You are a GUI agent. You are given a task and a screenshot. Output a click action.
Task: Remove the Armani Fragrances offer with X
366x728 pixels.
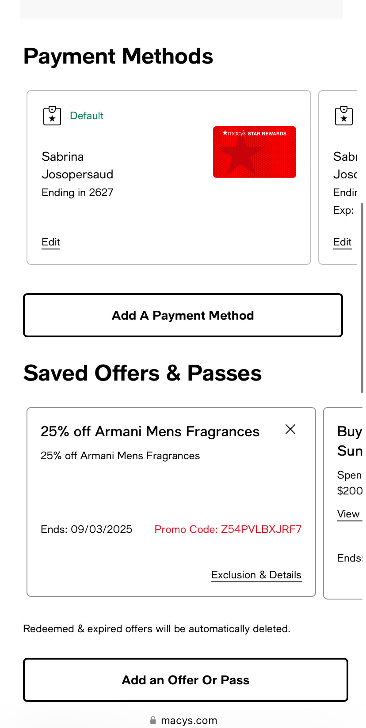click(x=290, y=429)
